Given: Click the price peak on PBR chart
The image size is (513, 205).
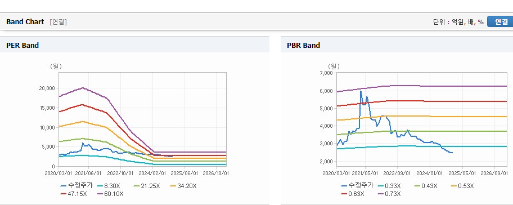Looking at the screenshot, I should click(361, 91).
